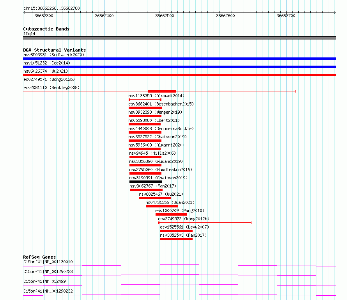Click the 36662500 ruler position
This screenshot has width=347, height=300.
pyautogui.click(x=165, y=16)
